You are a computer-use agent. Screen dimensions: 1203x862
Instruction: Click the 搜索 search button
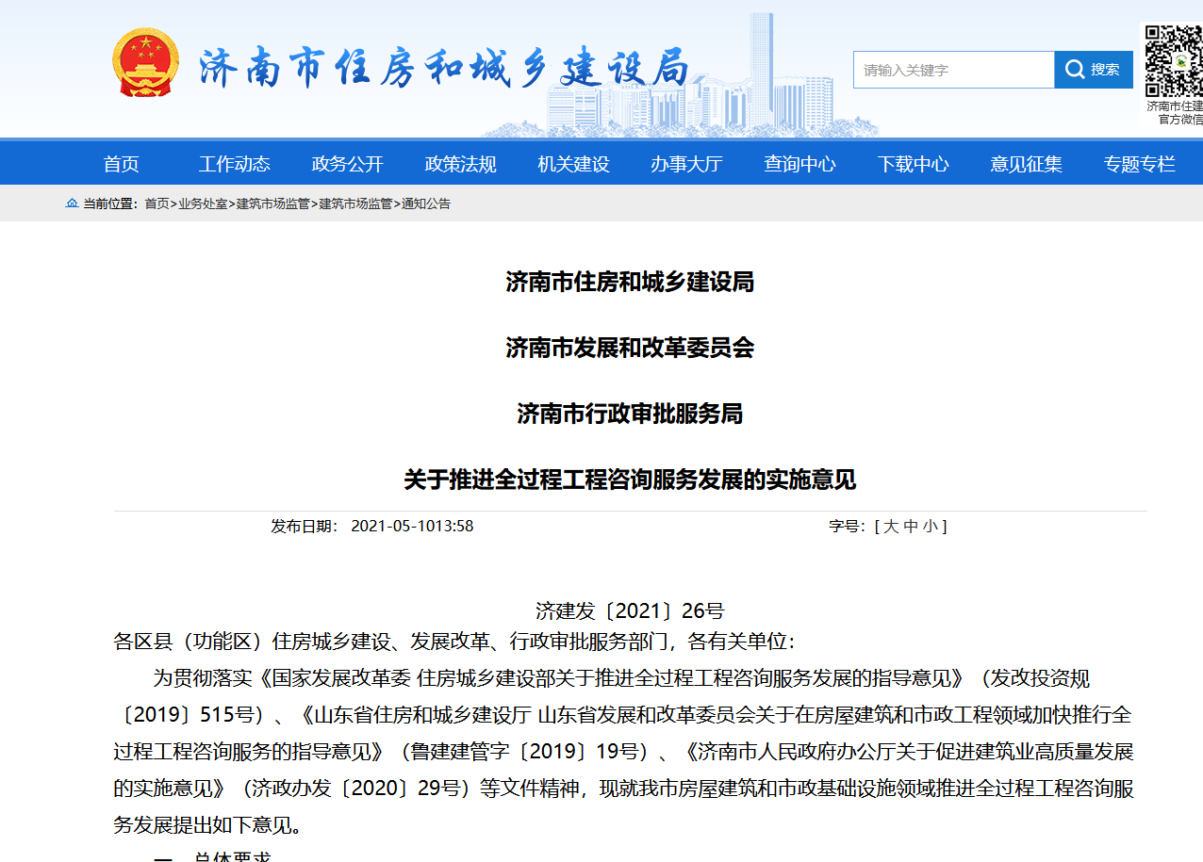tap(1094, 70)
